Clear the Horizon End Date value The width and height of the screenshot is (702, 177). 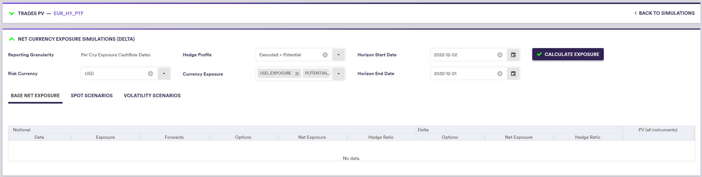coord(500,74)
